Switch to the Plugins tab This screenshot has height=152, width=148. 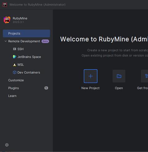(14, 88)
